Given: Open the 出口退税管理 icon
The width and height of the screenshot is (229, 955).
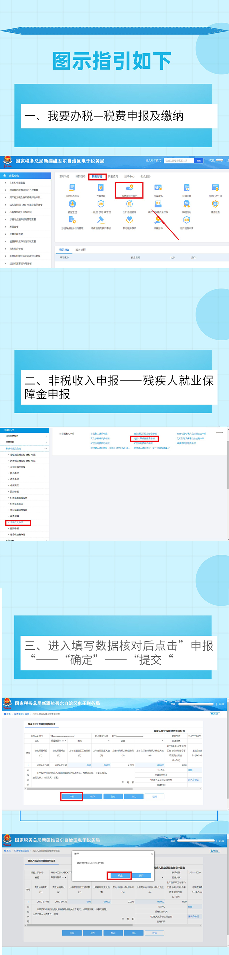Looking at the screenshot, I should click(129, 204).
